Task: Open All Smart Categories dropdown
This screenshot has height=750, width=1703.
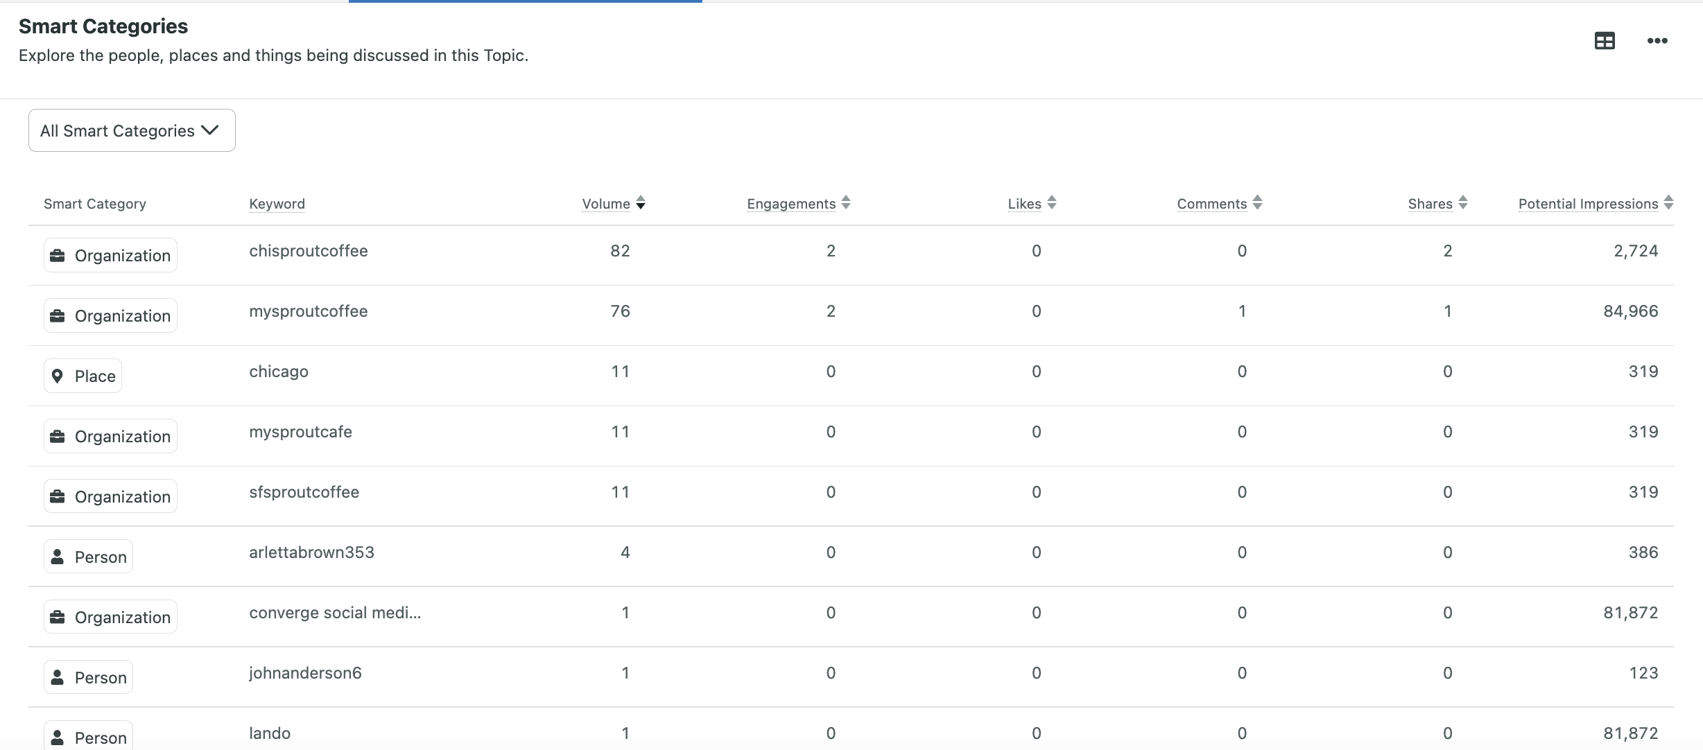Action: [132, 130]
